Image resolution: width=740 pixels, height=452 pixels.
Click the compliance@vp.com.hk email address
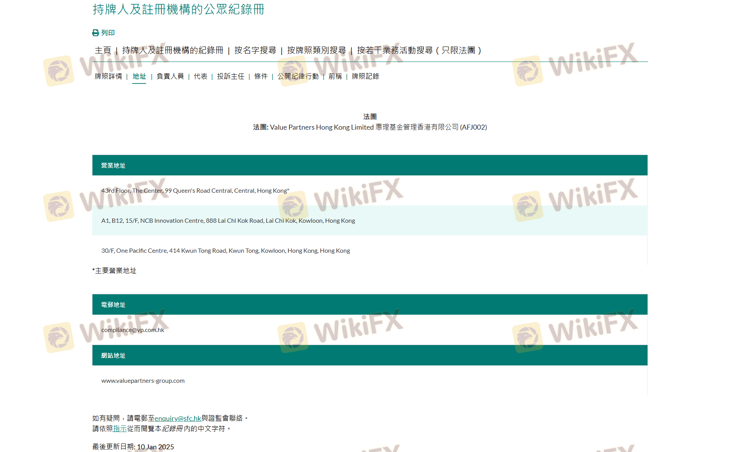coord(133,330)
